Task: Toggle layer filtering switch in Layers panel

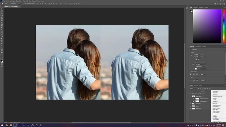Action: (209, 89)
